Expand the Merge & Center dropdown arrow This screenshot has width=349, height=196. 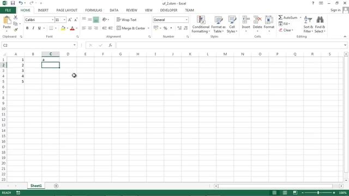pyautogui.click(x=148, y=28)
